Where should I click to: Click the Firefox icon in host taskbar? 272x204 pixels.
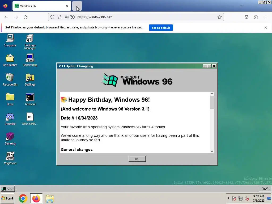[36, 198]
